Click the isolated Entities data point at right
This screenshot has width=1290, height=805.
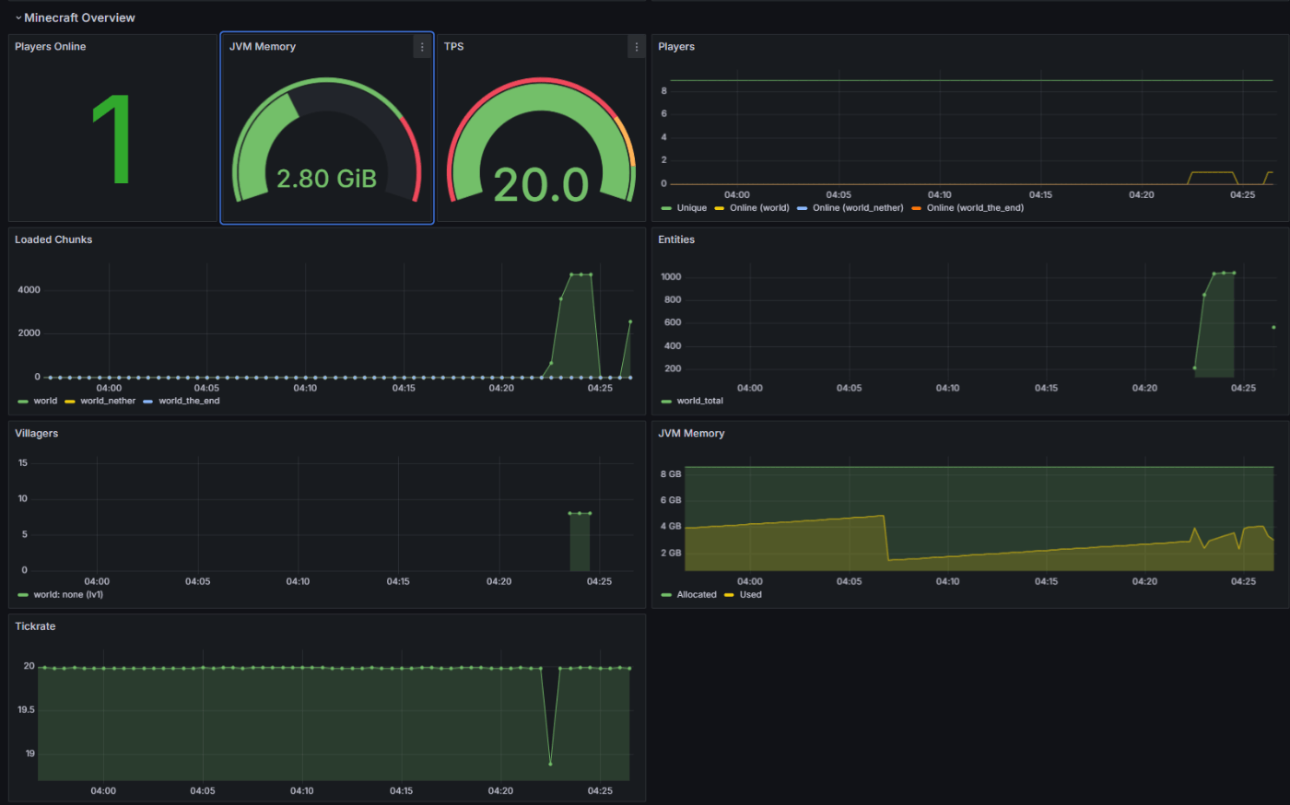[x=1273, y=327]
